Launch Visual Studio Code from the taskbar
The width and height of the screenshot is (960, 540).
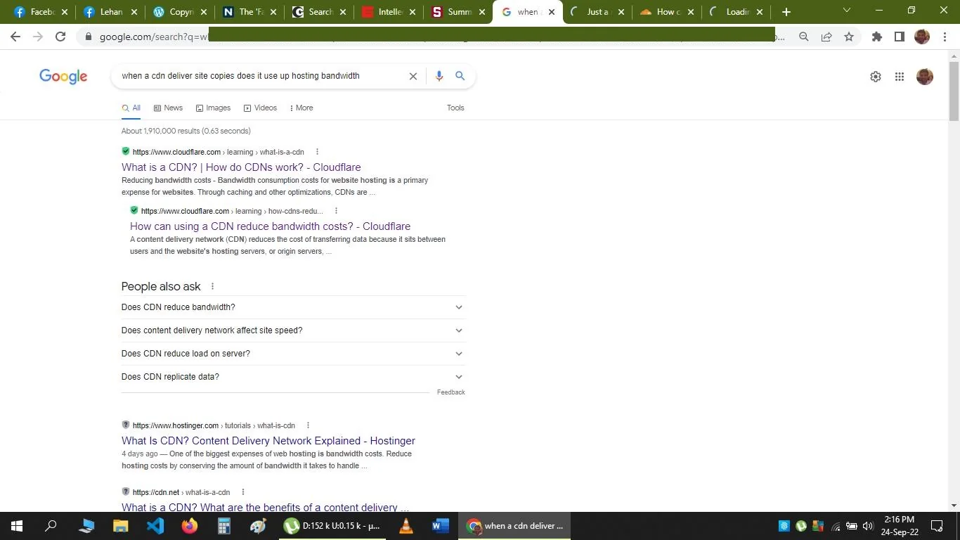coord(155,526)
